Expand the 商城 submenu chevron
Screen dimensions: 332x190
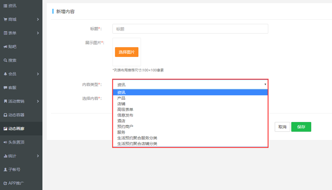pyautogui.click(x=38, y=19)
